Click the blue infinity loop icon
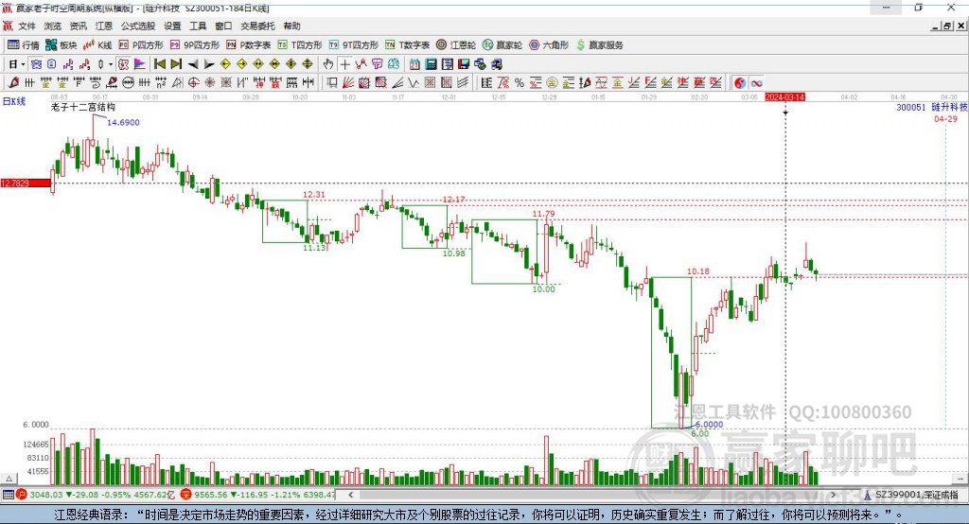The image size is (969, 524). [756, 83]
